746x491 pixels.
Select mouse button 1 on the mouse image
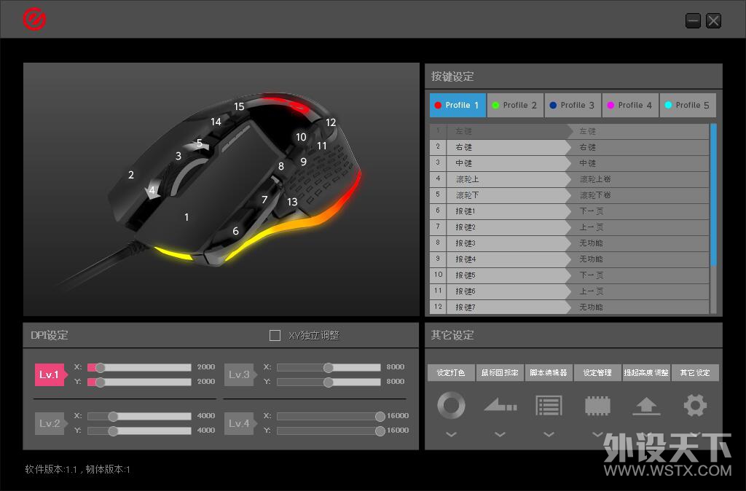pos(186,217)
